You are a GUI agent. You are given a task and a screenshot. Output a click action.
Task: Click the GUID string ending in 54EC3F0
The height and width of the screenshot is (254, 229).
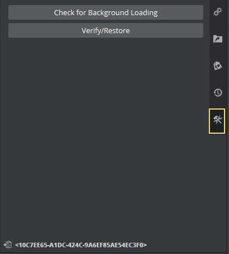click(x=81, y=245)
